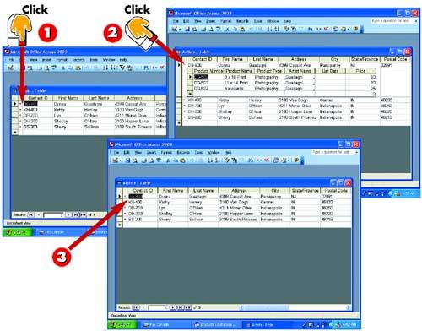Click First Record navigation button in the front window

tap(136, 307)
